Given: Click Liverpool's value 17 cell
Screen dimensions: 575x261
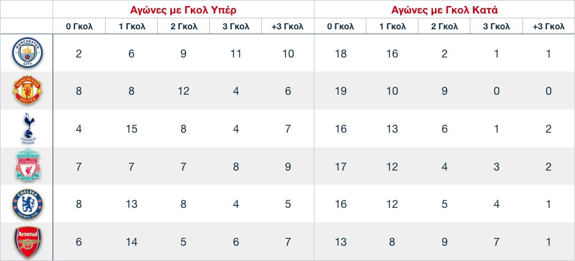Looking at the screenshot, I should [341, 167].
